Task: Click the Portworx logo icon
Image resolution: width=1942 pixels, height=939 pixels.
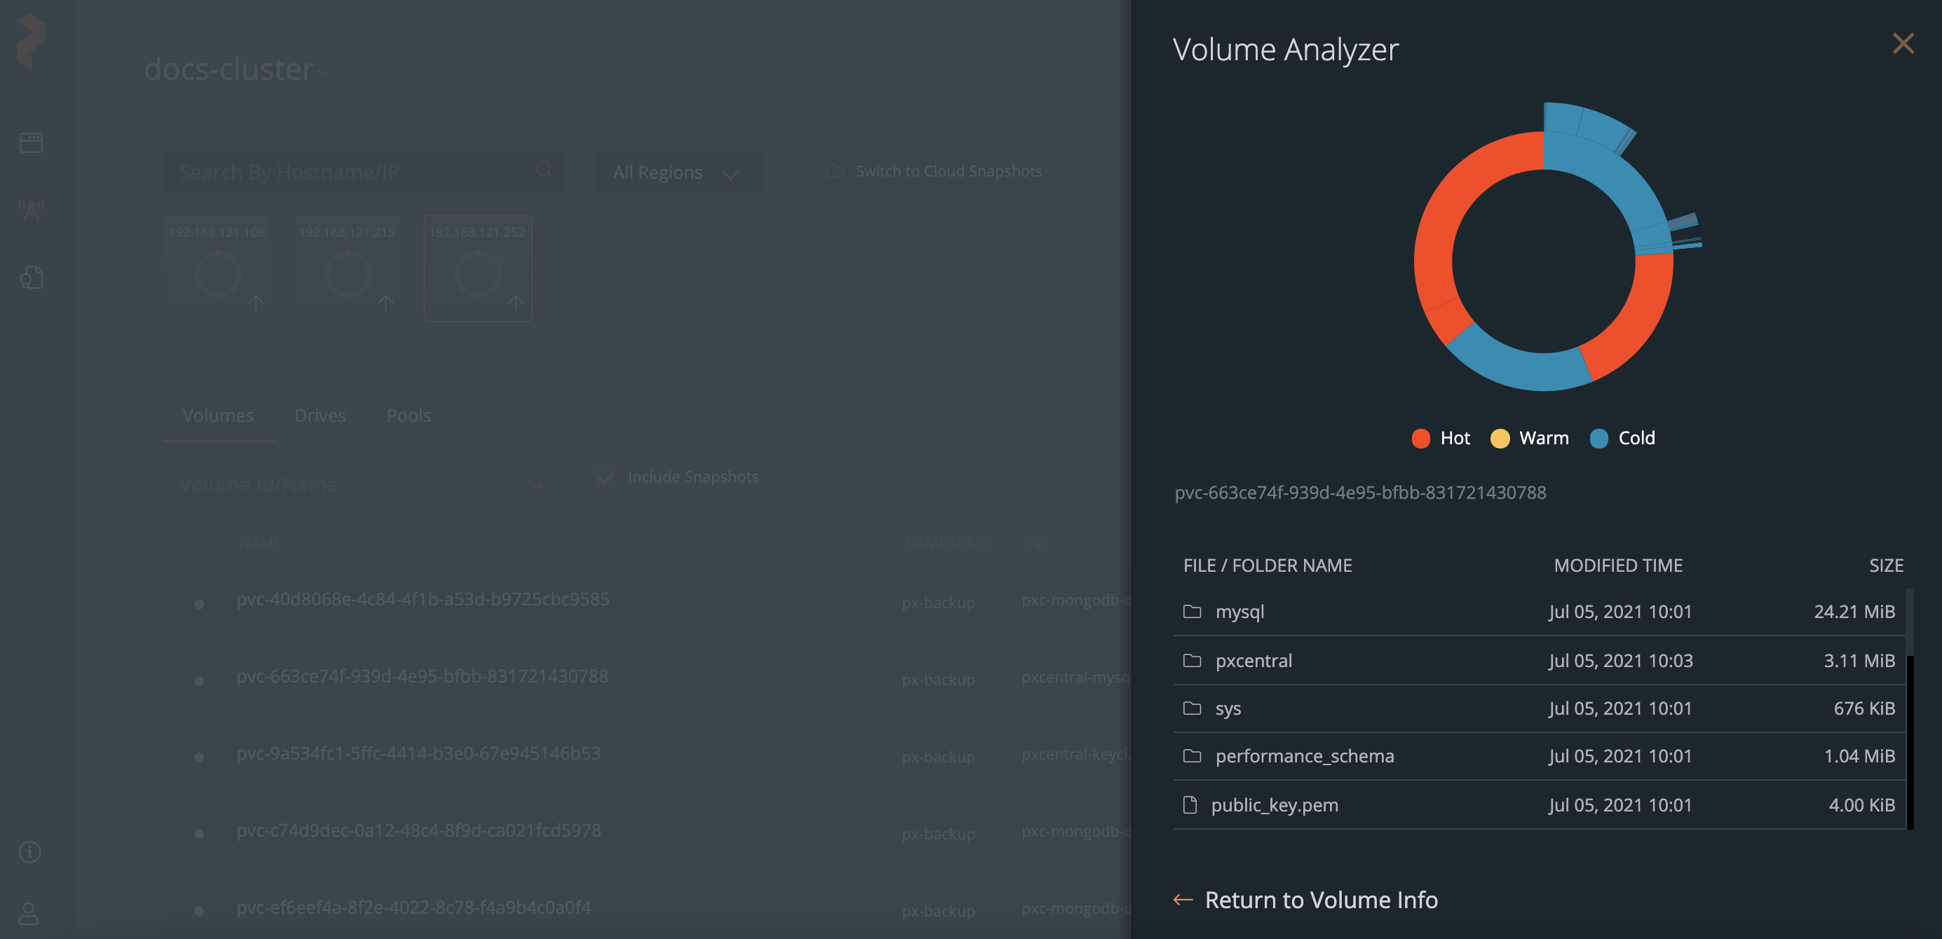Action: 32,40
